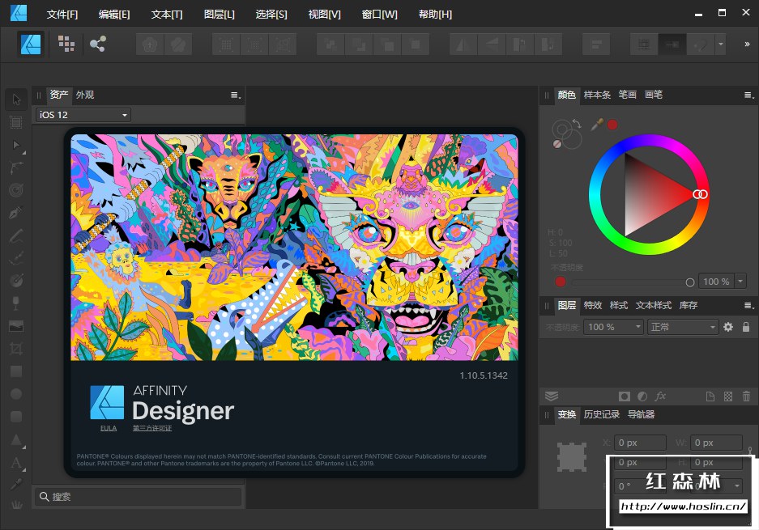
Task: Switch to the 历史记录 tab
Action: [x=602, y=414]
